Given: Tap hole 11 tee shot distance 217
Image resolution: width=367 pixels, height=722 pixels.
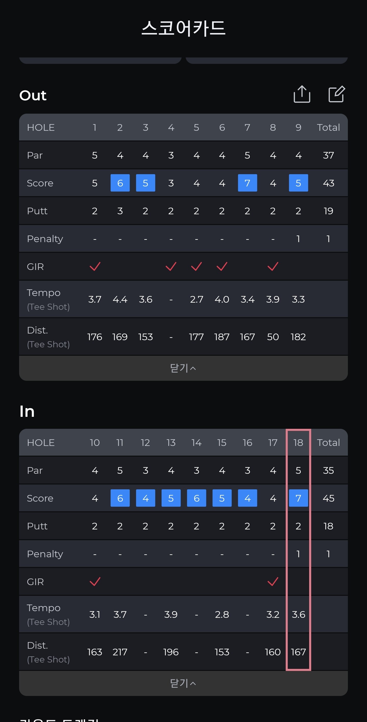Looking at the screenshot, I should click(x=120, y=652).
